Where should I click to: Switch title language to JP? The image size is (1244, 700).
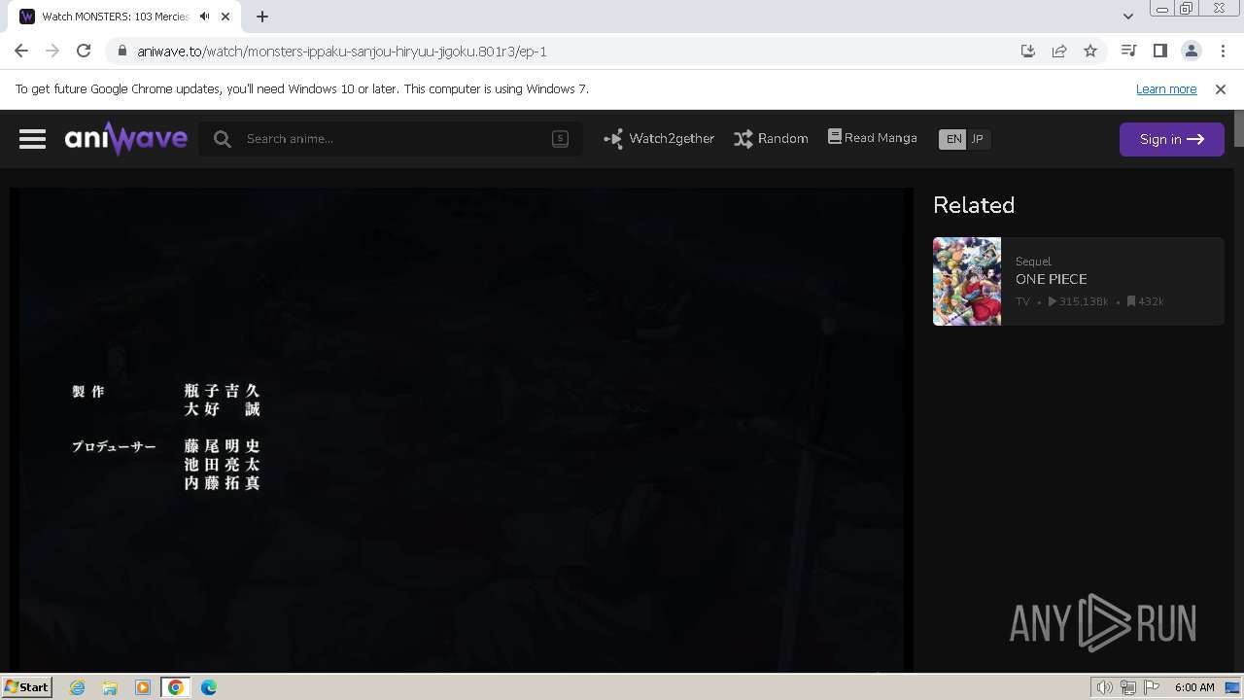[978, 139]
